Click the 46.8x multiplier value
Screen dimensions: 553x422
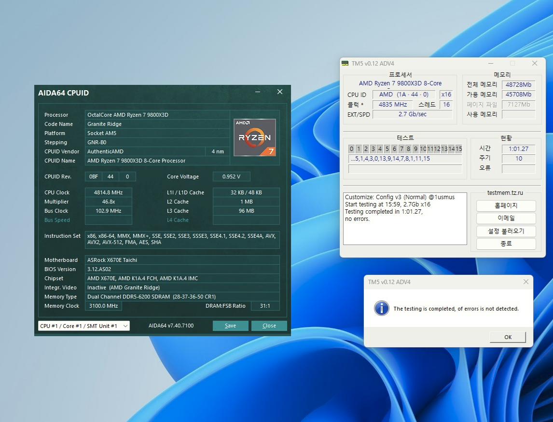[108, 202]
